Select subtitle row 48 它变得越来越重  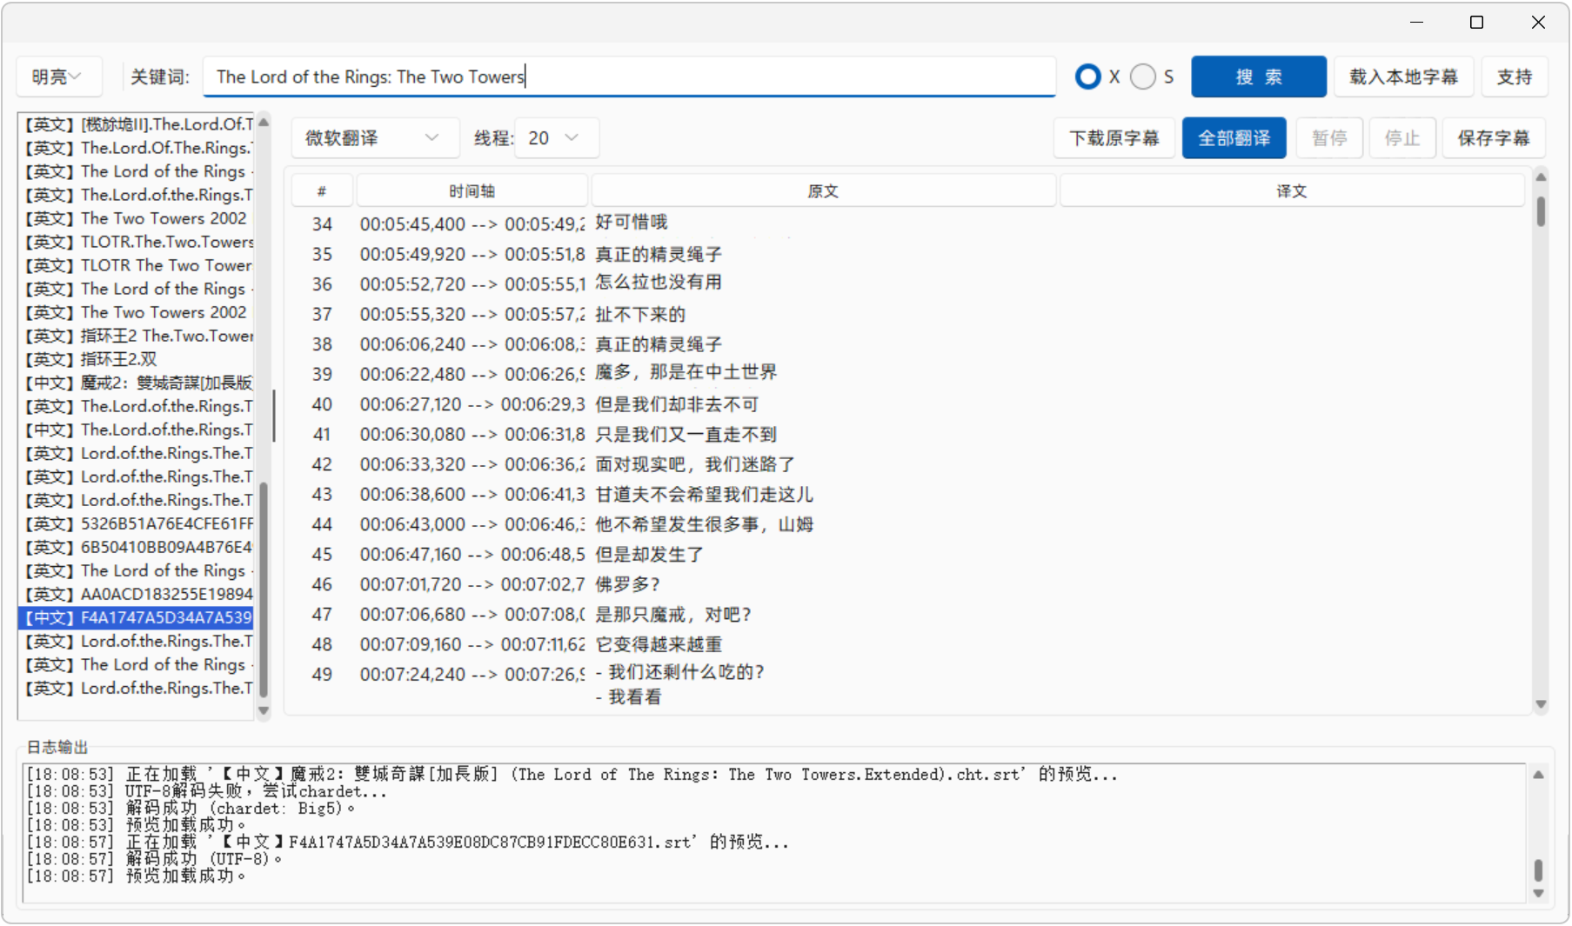(x=907, y=644)
